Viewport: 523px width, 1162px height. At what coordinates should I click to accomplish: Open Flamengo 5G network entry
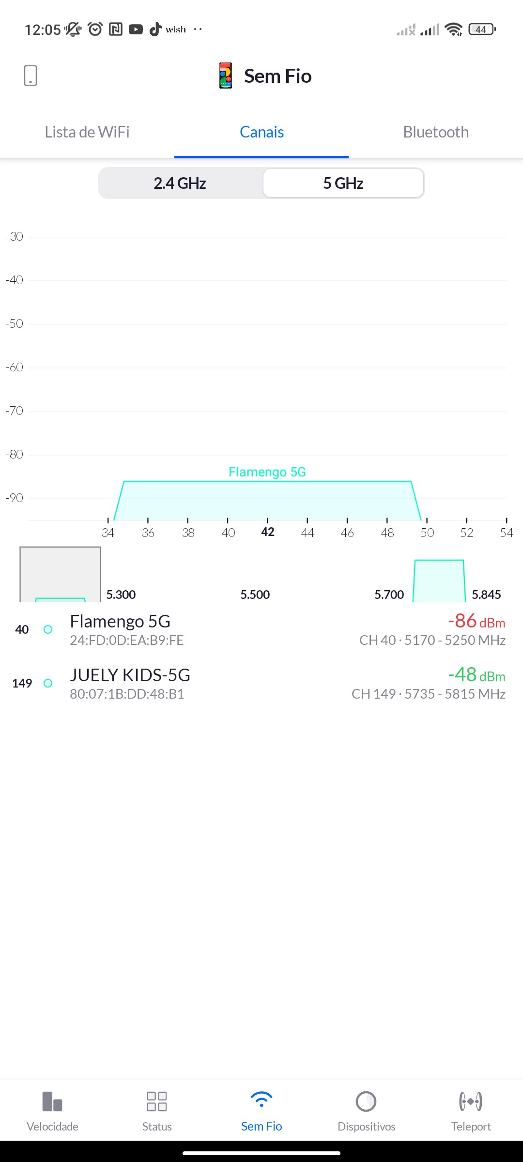click(261, 629)
